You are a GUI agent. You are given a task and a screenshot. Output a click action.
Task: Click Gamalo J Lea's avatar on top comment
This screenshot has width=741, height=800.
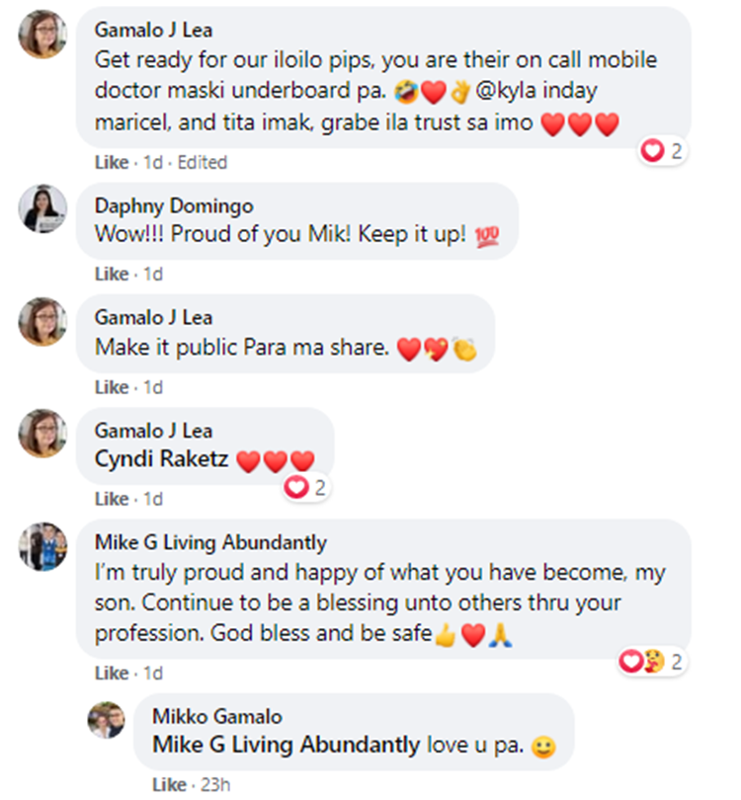[42, 35]
